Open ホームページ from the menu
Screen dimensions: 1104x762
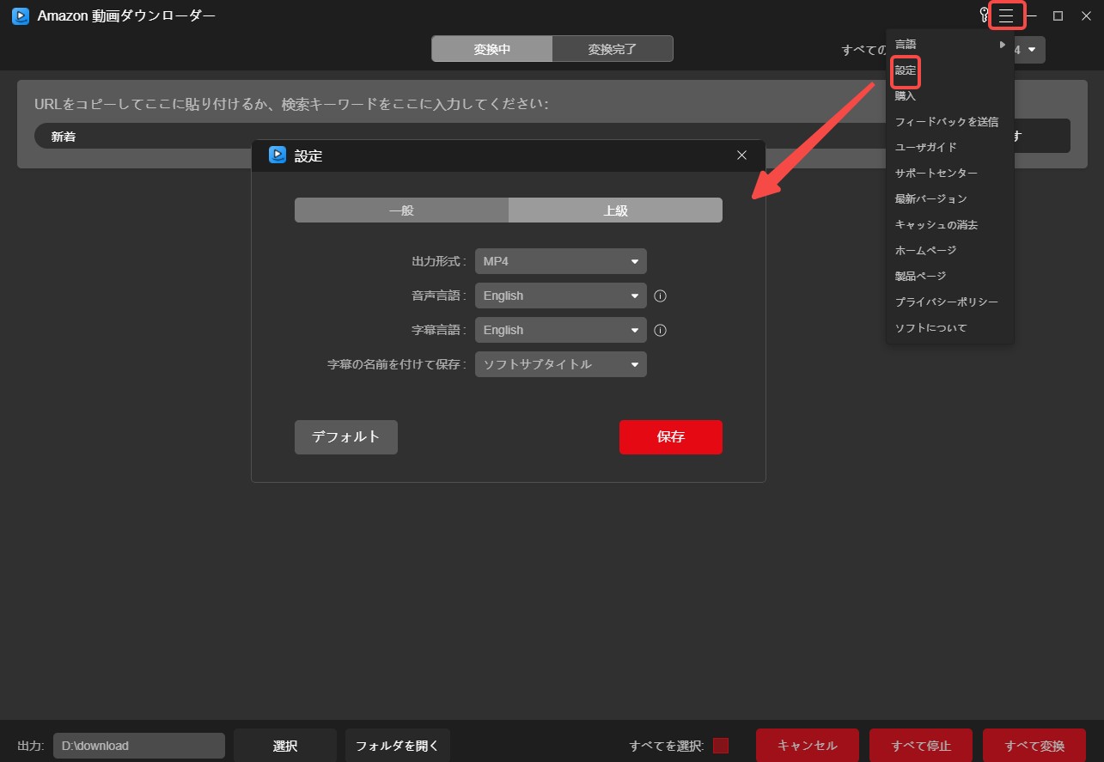click(925, 251)
